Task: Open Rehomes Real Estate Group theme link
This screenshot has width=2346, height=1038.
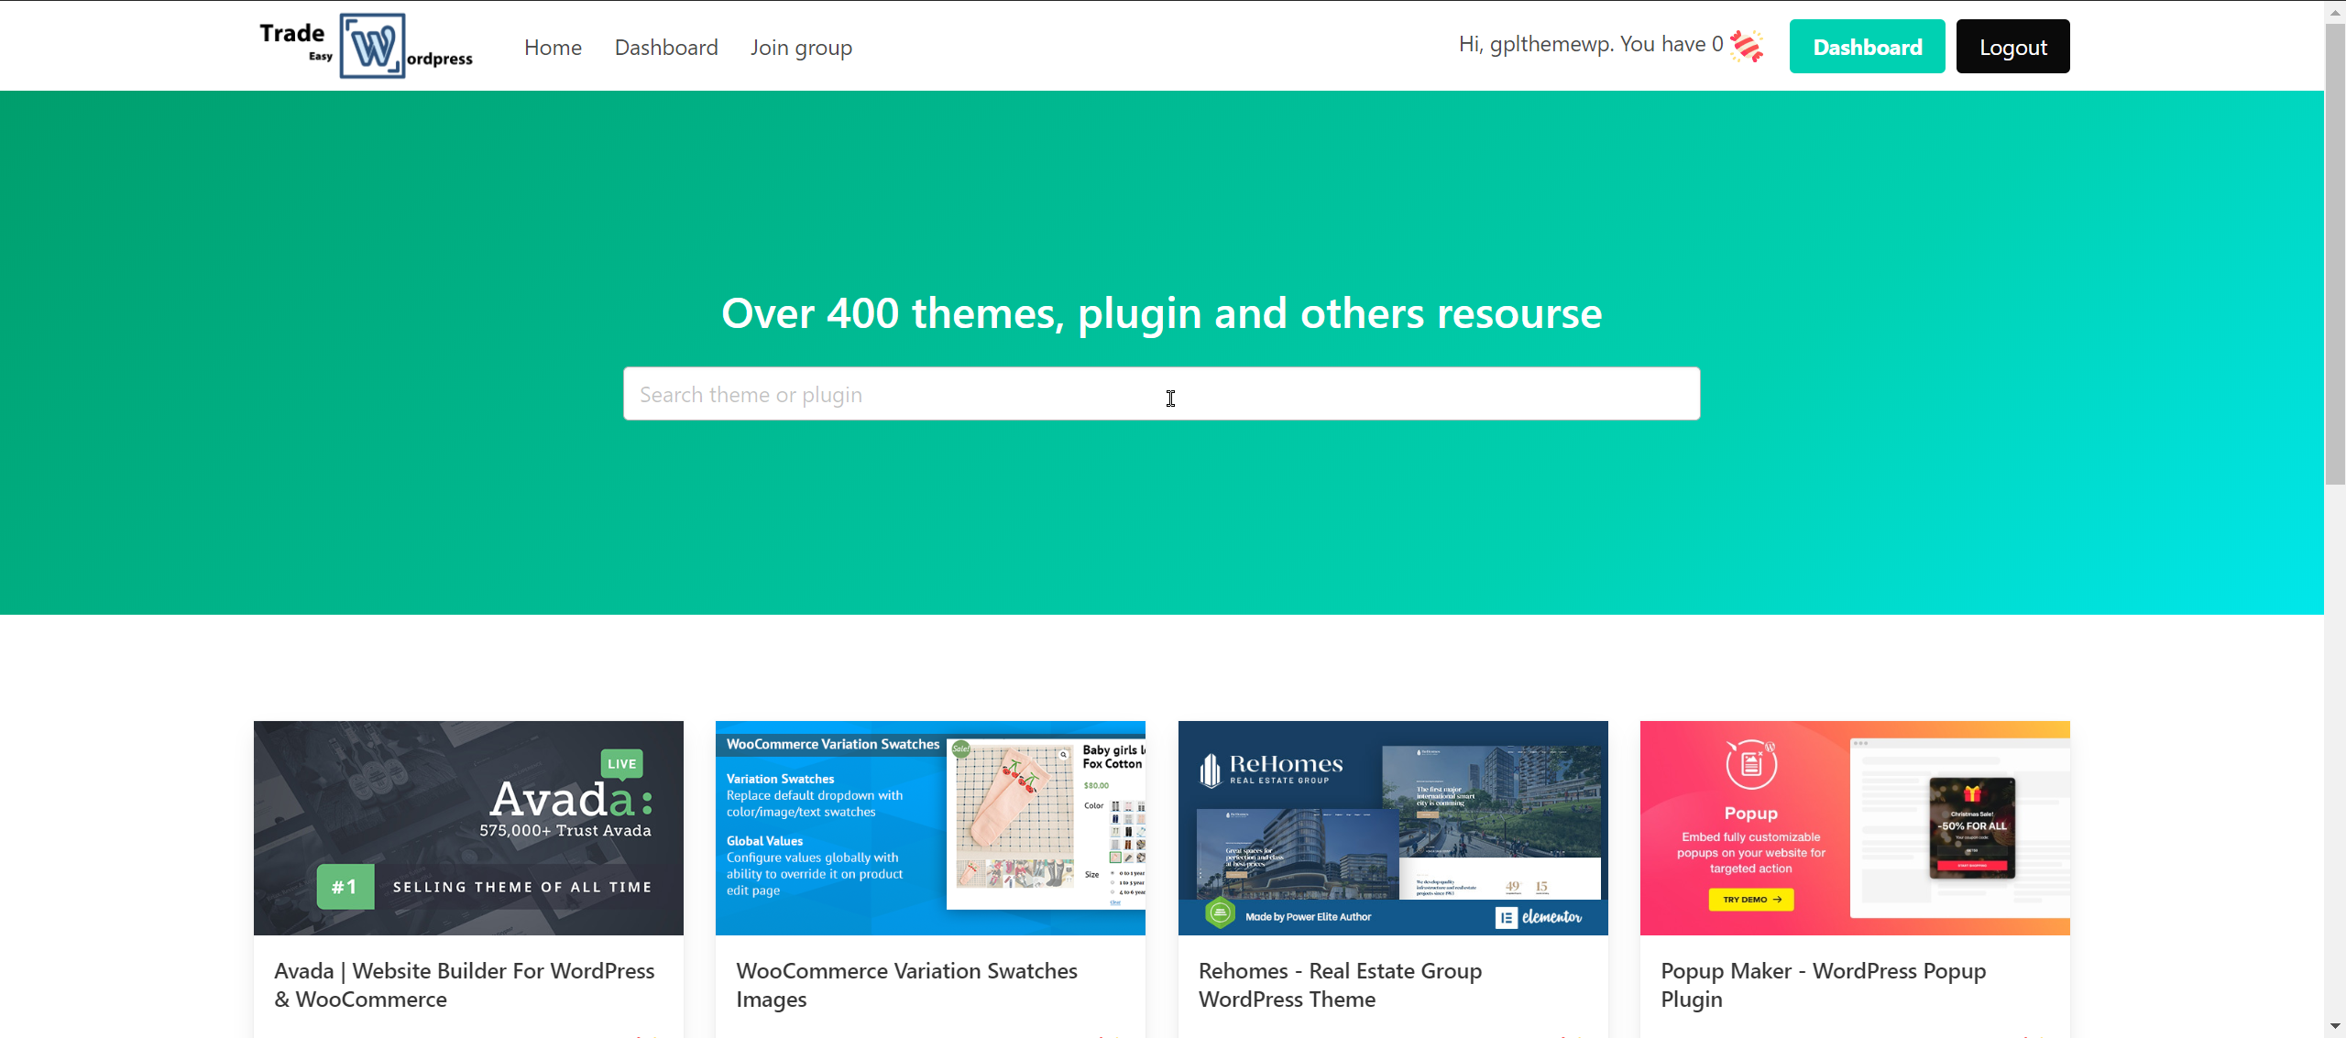Action: pos(1340,985)
